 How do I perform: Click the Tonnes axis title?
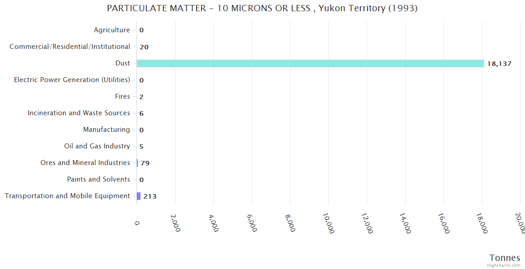tap(504, 258)
